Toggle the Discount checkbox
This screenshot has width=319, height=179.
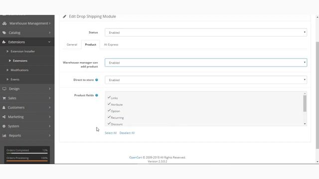(109, 123)
